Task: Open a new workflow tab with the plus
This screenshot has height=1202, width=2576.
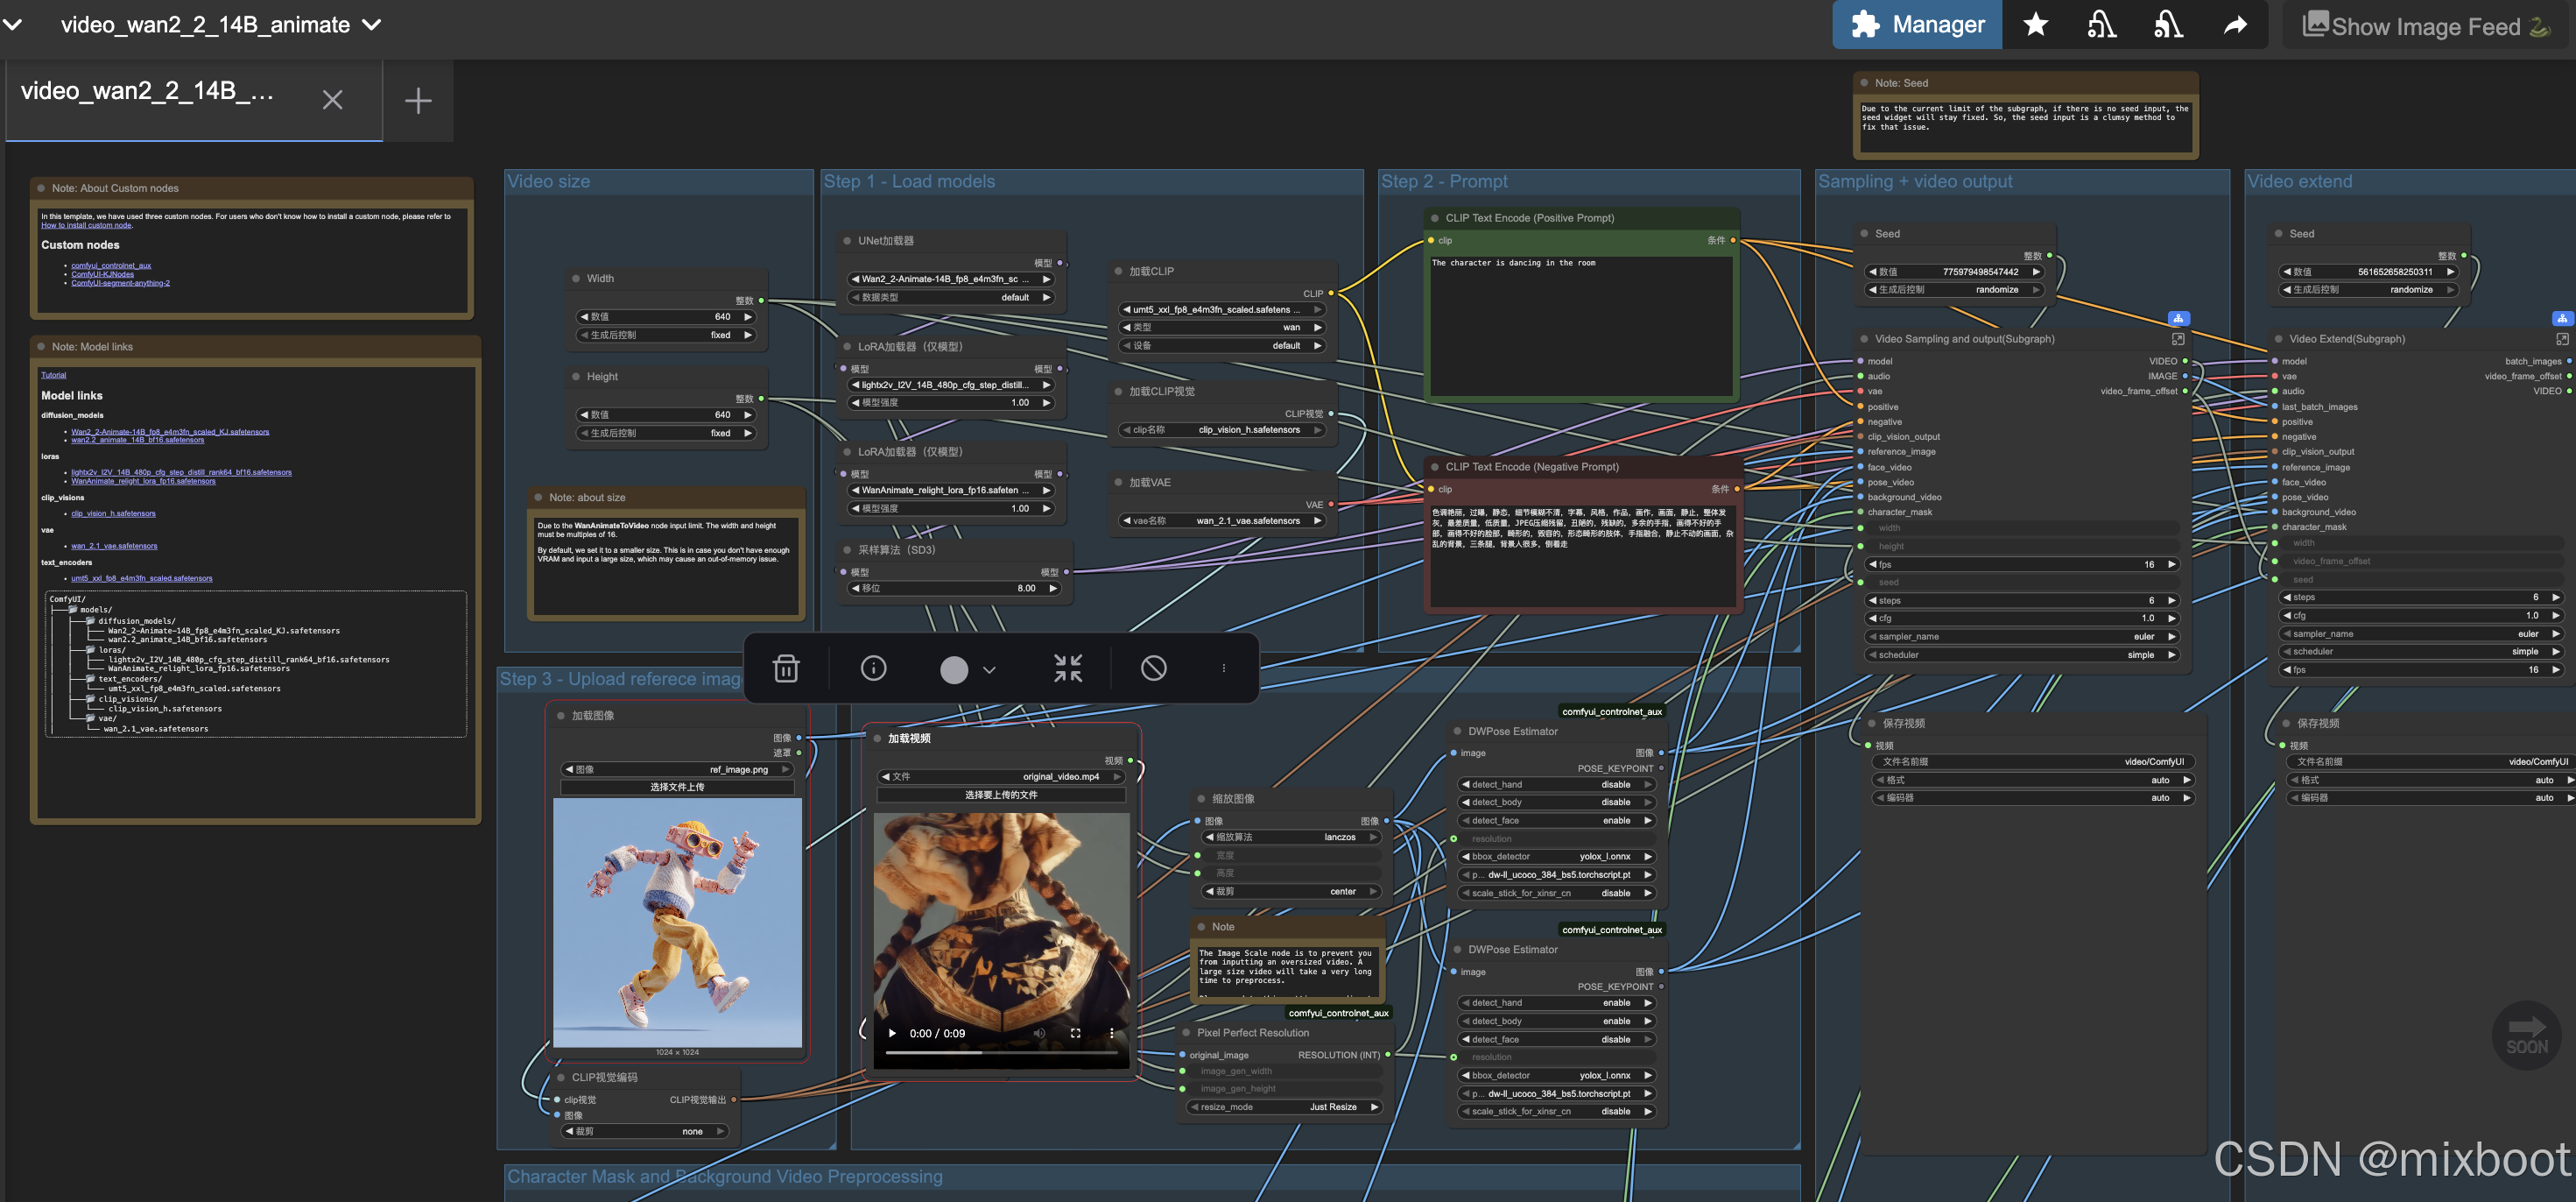Action: [x=418, y=100]
